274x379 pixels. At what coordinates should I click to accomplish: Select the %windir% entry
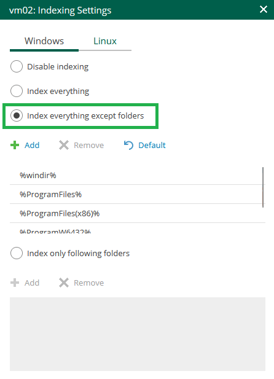pos(136,175)
